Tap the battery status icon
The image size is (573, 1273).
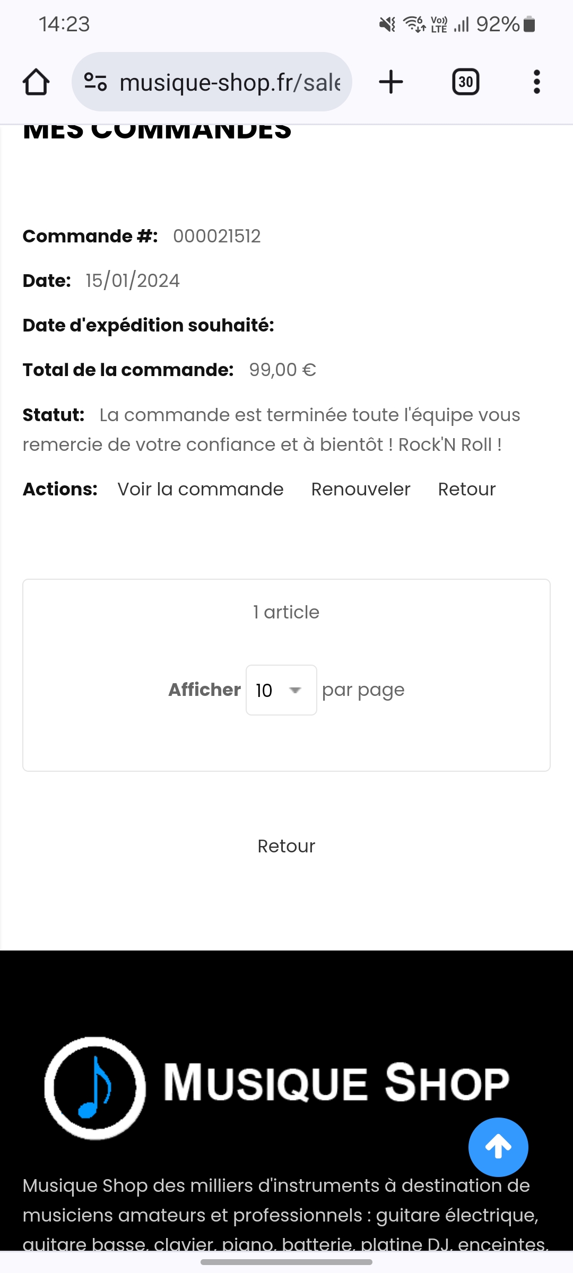(x=529, y=24)
